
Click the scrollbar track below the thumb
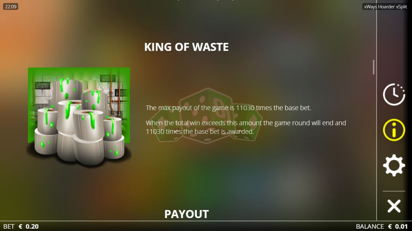pos(374,145)
